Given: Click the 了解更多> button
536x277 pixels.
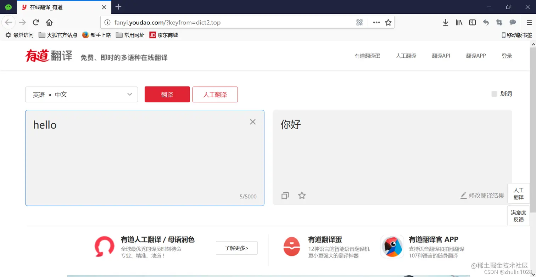Looking at the screenshot, I should click(237, 248).
